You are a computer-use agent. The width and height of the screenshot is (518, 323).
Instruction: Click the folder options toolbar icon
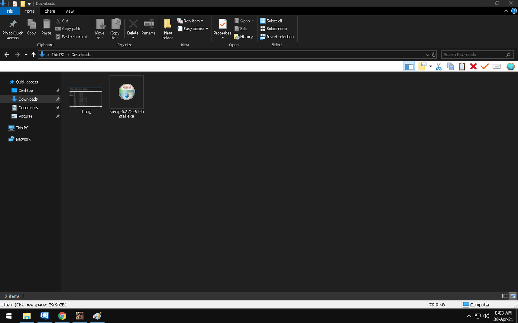(422, 67)
